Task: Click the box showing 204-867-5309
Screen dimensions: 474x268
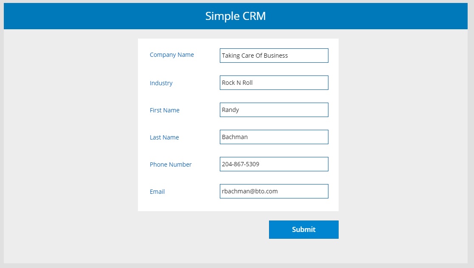Action: (274, 164)
